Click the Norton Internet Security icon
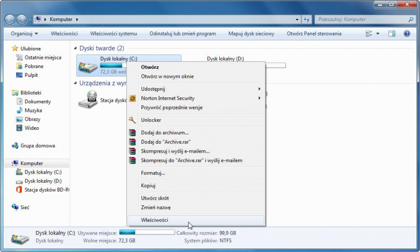The image size is (420, 252). click(132, 98)
